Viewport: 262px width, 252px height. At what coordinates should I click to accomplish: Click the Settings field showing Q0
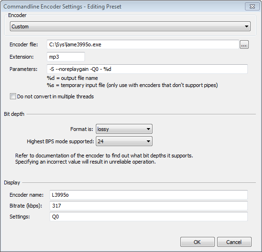click(149, 217)
